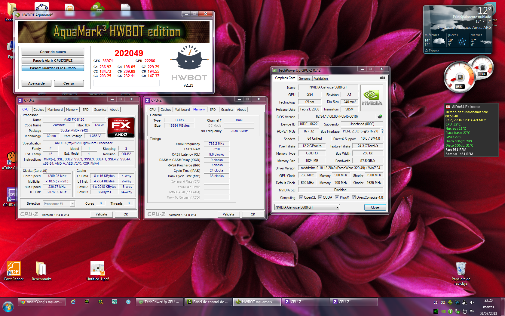Open the Foxit Reader desktop shortcut
Screen dimensions: 505x316
(14, 271)
